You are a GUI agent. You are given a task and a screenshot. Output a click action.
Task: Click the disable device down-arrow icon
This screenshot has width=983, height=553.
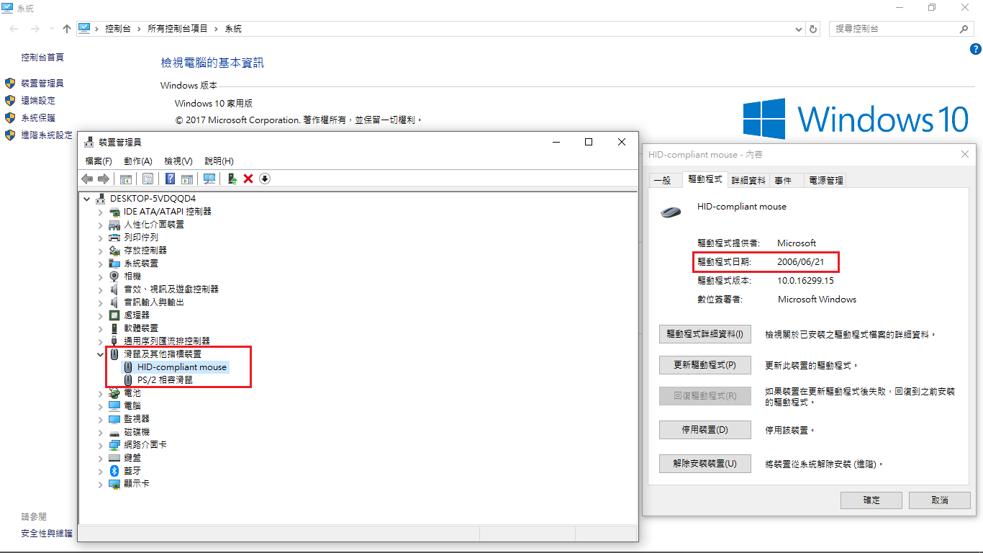click(x=265, y=179)
